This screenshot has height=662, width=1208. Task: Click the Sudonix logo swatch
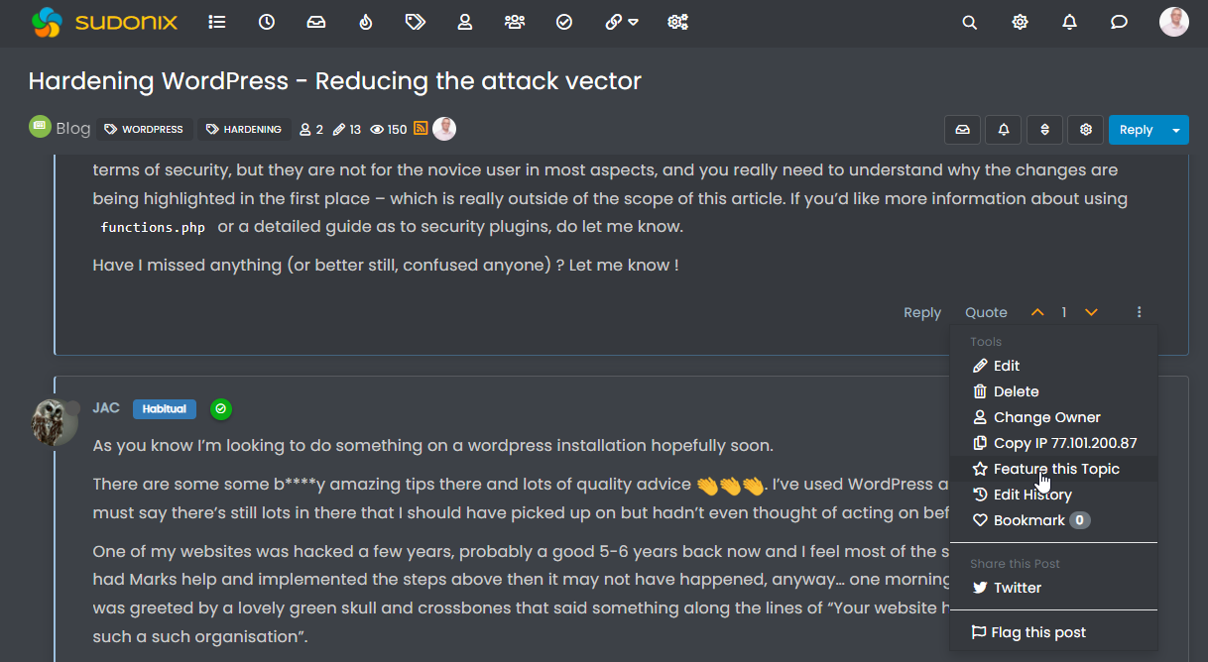pyautogui.click(x=47, y=22)
